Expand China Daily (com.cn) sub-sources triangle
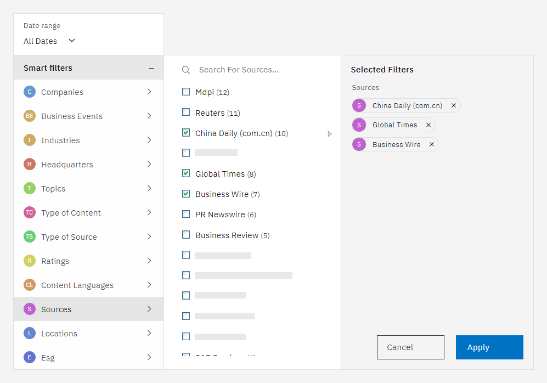 coord(329,134)
